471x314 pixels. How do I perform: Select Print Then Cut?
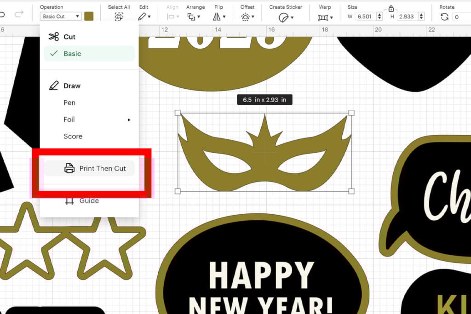[x=90, y=168]
